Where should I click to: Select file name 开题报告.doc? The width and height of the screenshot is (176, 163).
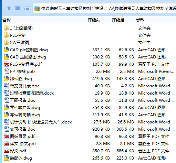[22, 100]
